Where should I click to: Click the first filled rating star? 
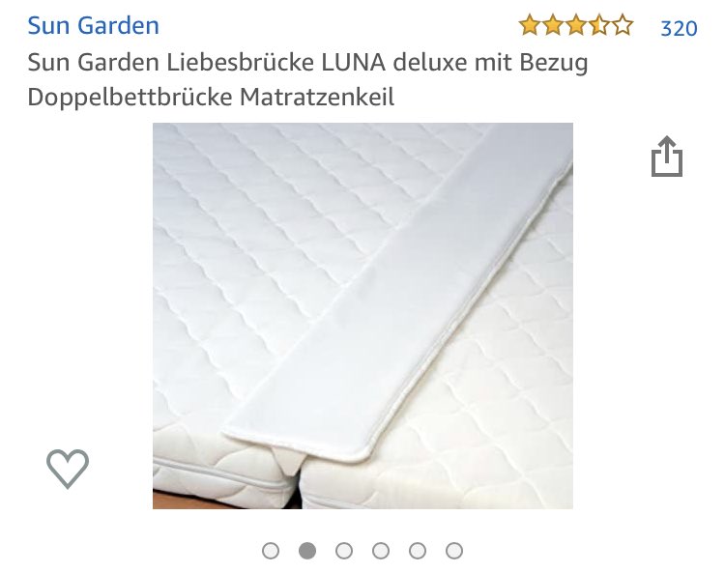point(530,25)
